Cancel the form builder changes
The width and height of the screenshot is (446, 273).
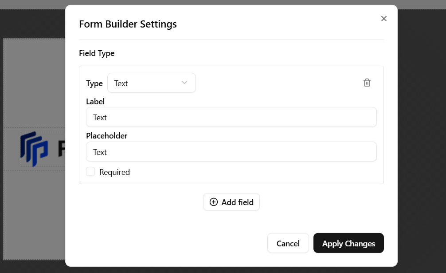click(288, 243)
